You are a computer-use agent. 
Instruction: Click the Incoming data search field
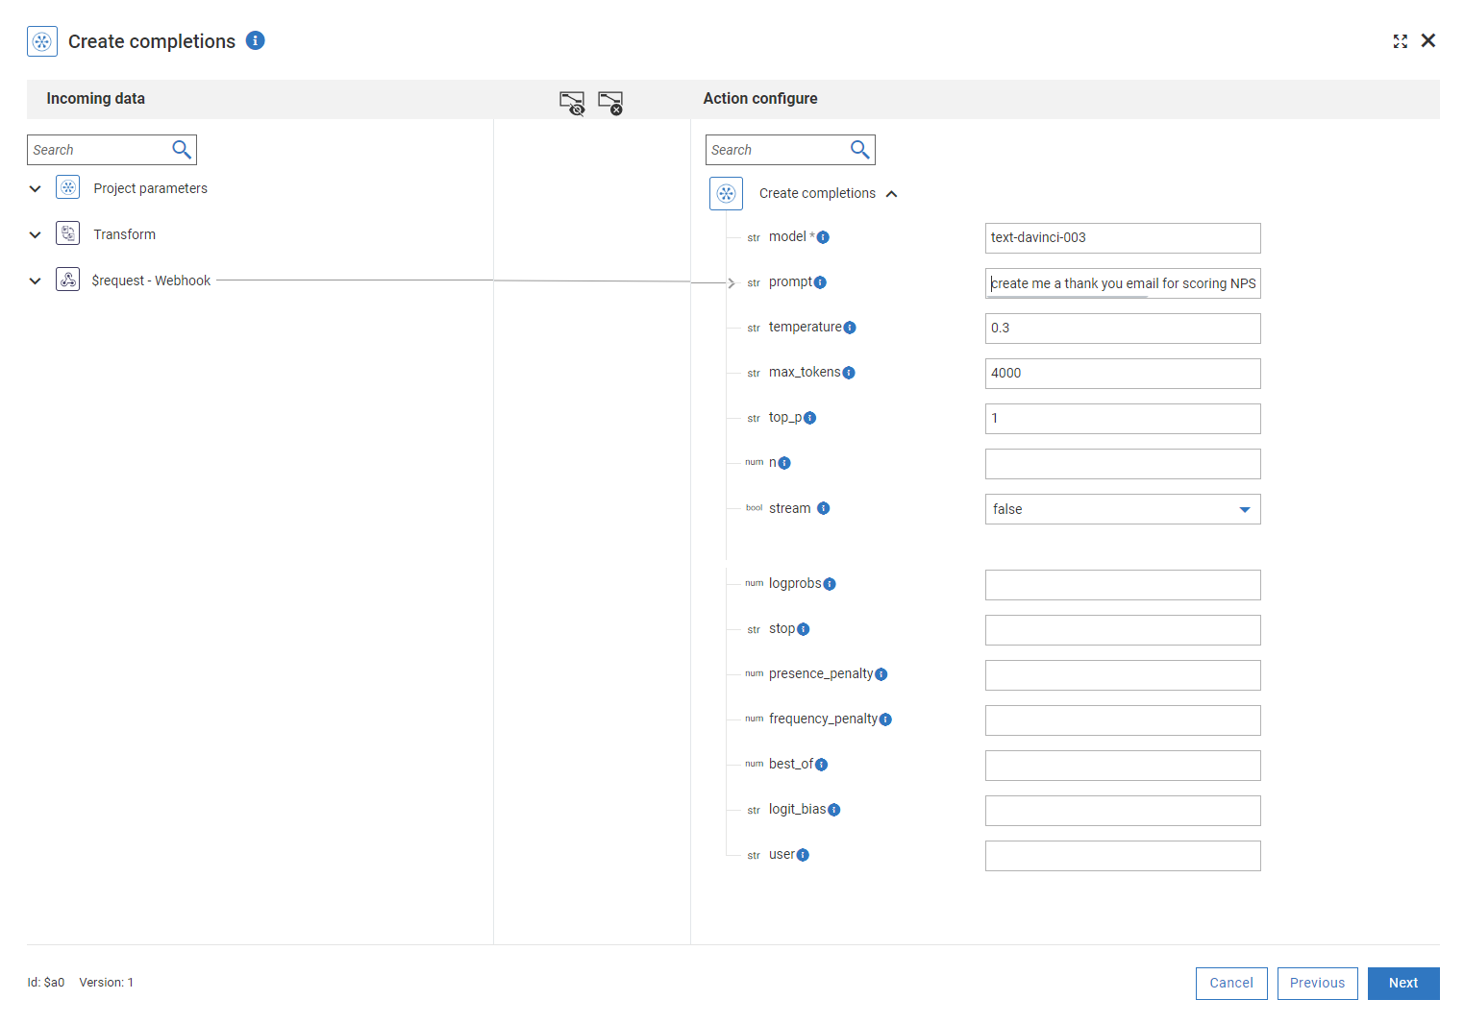tap(101, 149)
